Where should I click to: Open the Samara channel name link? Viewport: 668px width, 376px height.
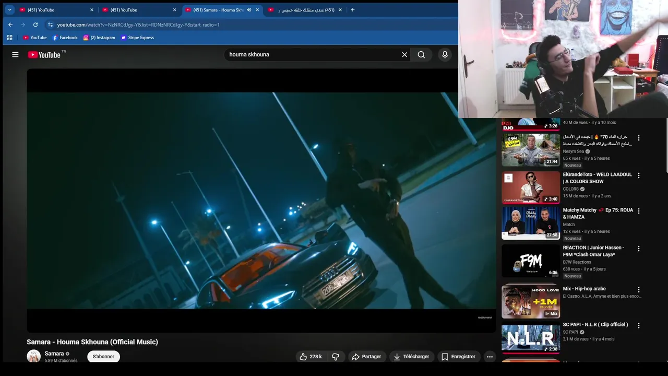54,354
